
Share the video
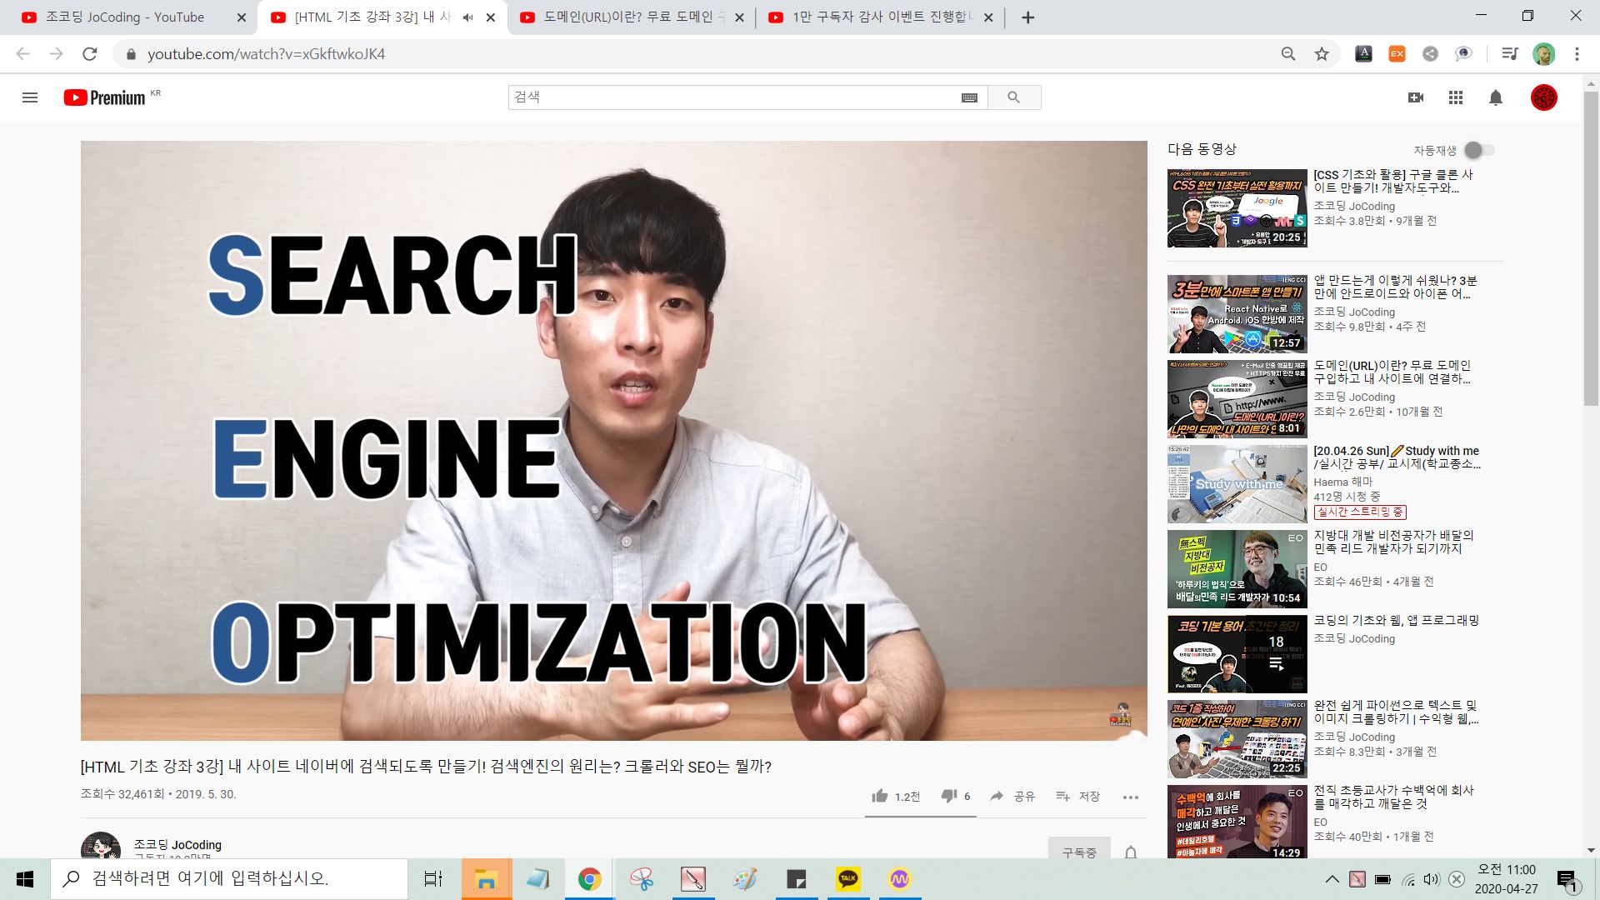(1012, 796)
